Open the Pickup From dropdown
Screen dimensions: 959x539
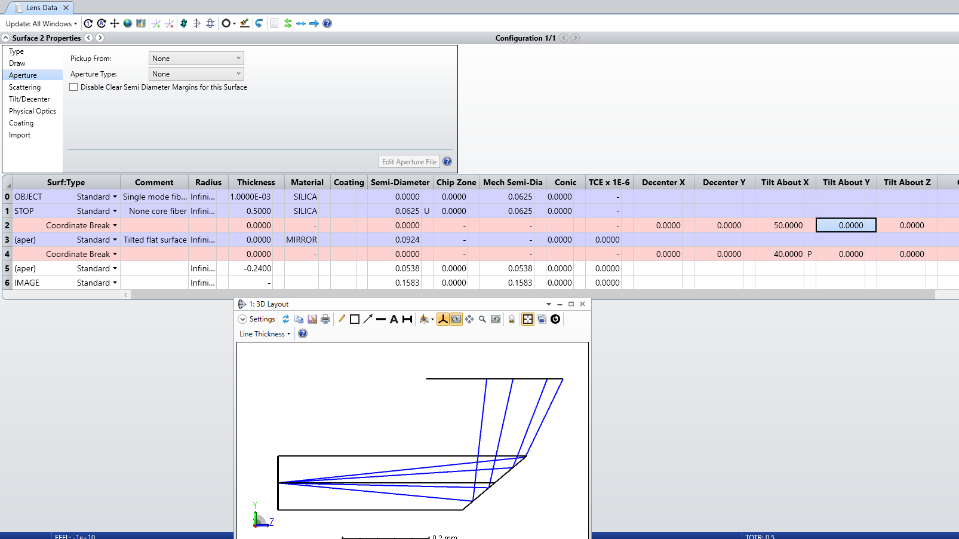[x=196, y=59]
